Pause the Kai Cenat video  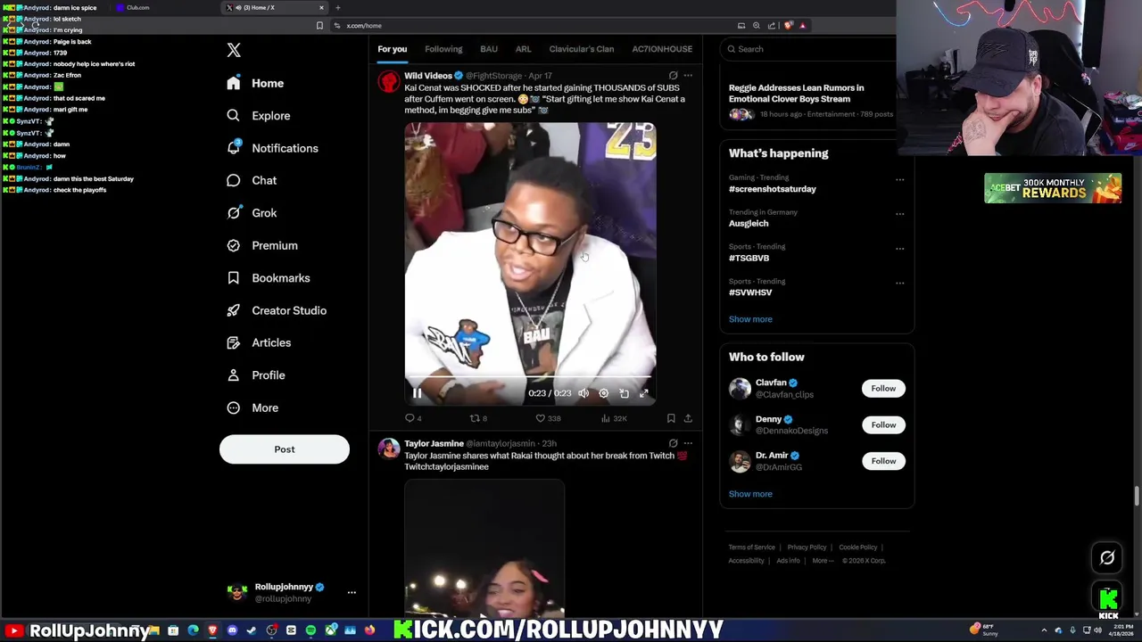point(417,393)
